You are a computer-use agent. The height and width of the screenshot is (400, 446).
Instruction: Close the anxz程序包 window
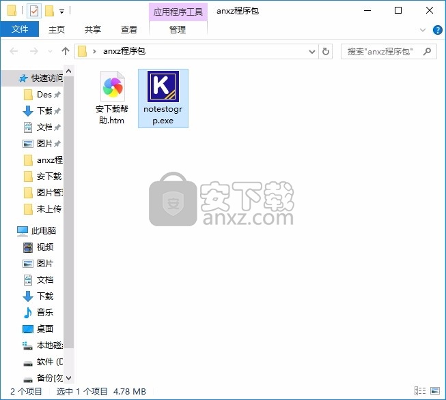pos(430,10)
